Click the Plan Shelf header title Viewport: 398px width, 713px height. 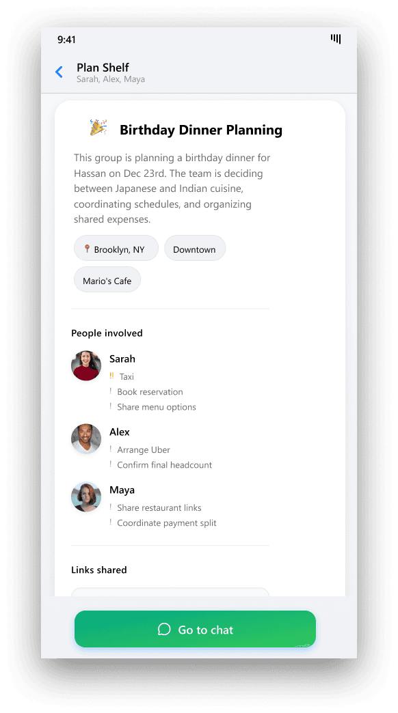(x=103, y=68)
